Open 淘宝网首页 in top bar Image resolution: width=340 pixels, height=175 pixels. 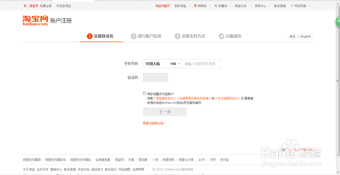[x=163, y=6]
